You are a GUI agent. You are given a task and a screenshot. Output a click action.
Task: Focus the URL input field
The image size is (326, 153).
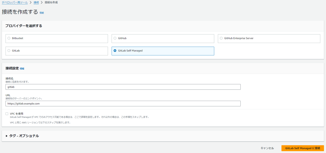pos(123,103)
